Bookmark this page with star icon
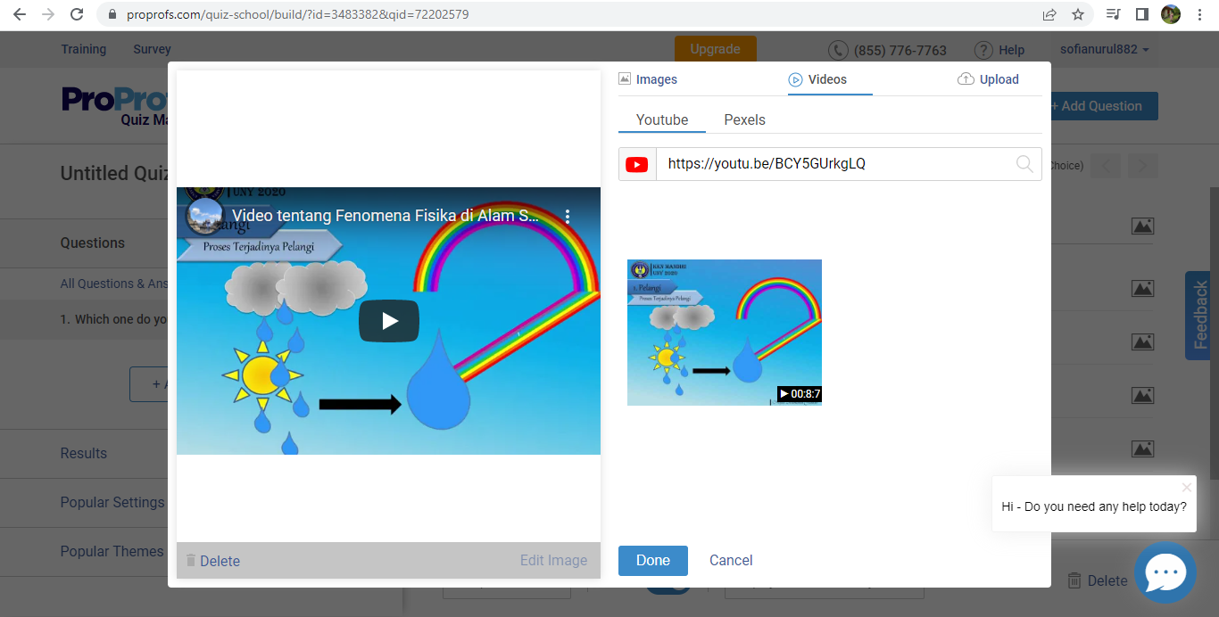1219x617 pixels. click(1077, 14)
